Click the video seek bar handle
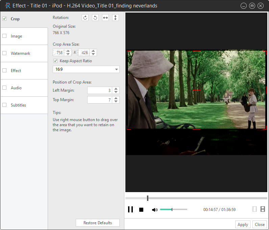The width and height of the screenshot is (269, 230). (x=148, y=198)
